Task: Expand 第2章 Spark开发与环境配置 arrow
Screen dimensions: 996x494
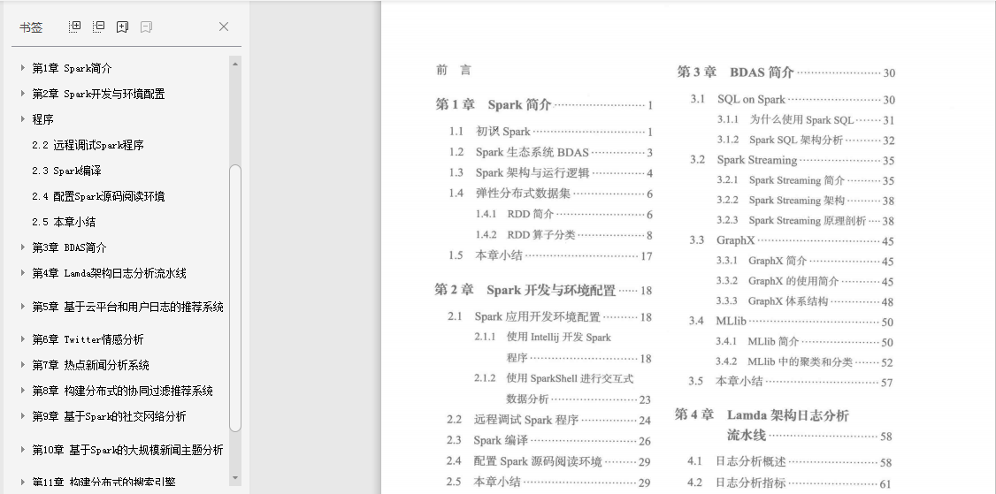Action: (x=22, y=94)
